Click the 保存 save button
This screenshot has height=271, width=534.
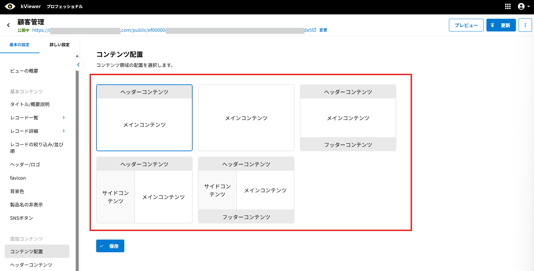coord(110,246)
